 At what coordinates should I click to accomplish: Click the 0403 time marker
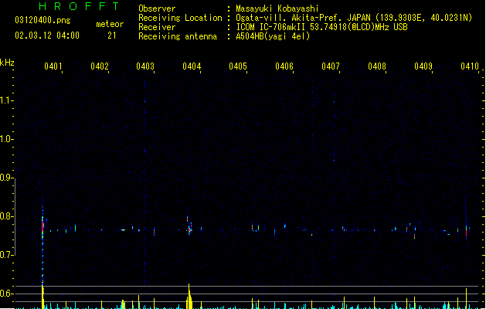(145, 66)
